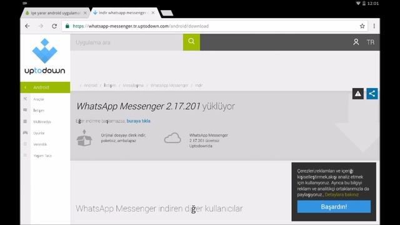Image resolution: width=400 pixels, height=225 pixels.
Task: Open a new browser tab
Action: coord(167,13)
